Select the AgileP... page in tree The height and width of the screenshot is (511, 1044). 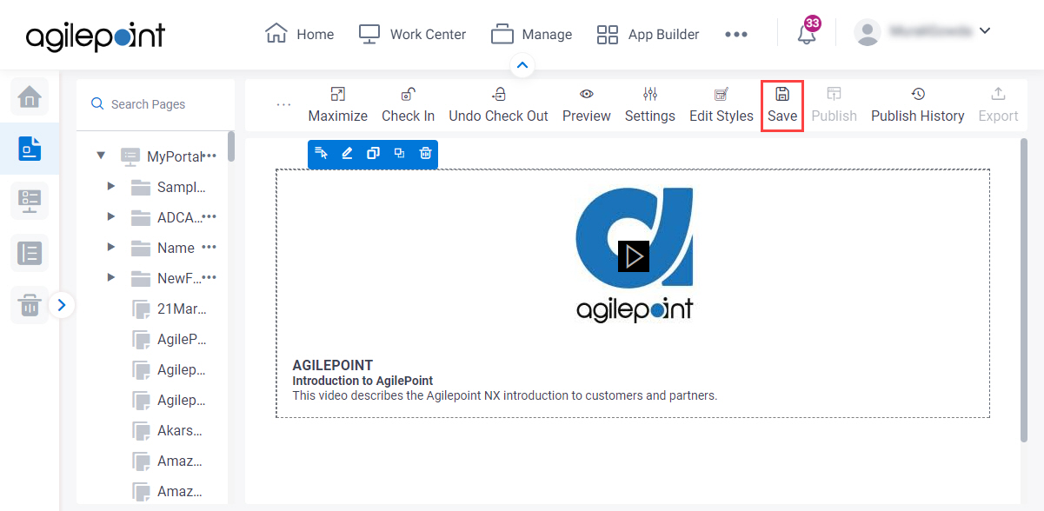[x=169, y=339]
